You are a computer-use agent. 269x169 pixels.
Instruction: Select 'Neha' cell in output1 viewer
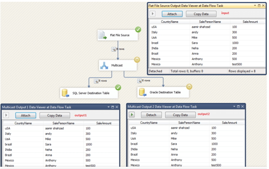coord(63,149)
